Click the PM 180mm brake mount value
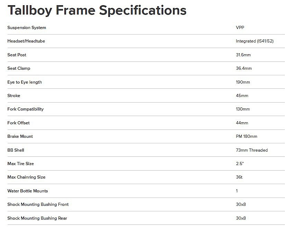Viewport: 285px width, 230px height. pos(247,136)
